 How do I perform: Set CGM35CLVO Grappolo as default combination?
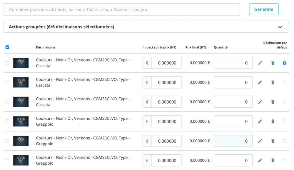coord(284,160)
